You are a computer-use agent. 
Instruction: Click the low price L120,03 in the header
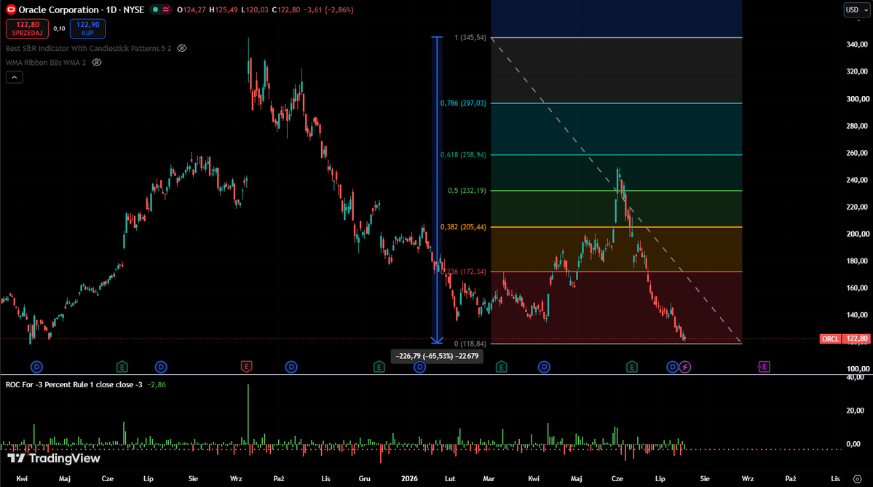tap(254, 9)
